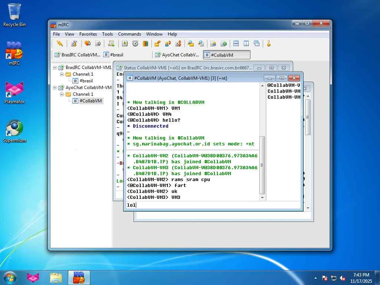The image size is (380, 285).
Task: Open the Scripts Editor scroll icon
Action: coord(111,44)
